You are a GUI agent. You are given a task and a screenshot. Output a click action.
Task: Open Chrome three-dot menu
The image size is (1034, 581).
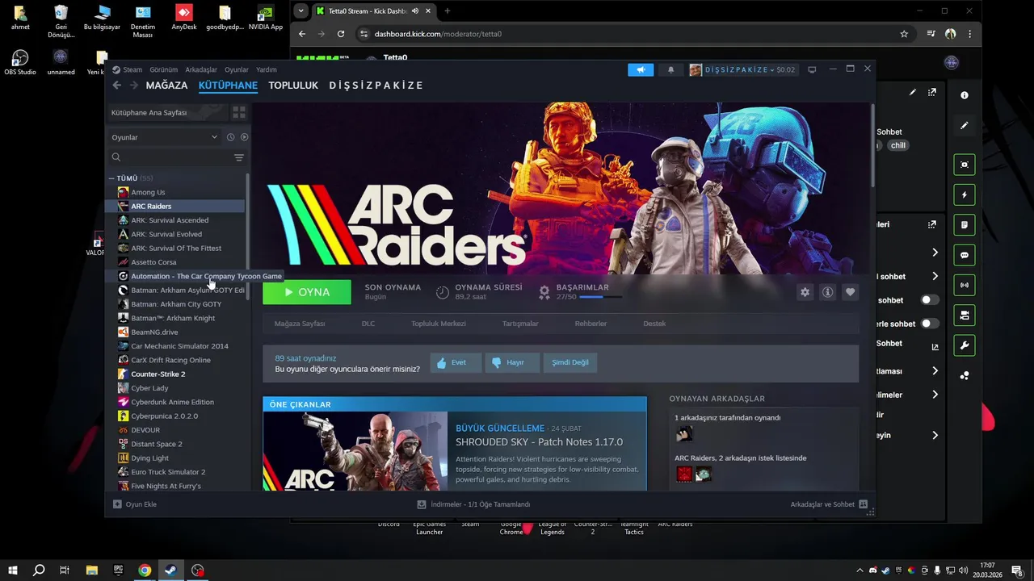[x=969, y=34]
